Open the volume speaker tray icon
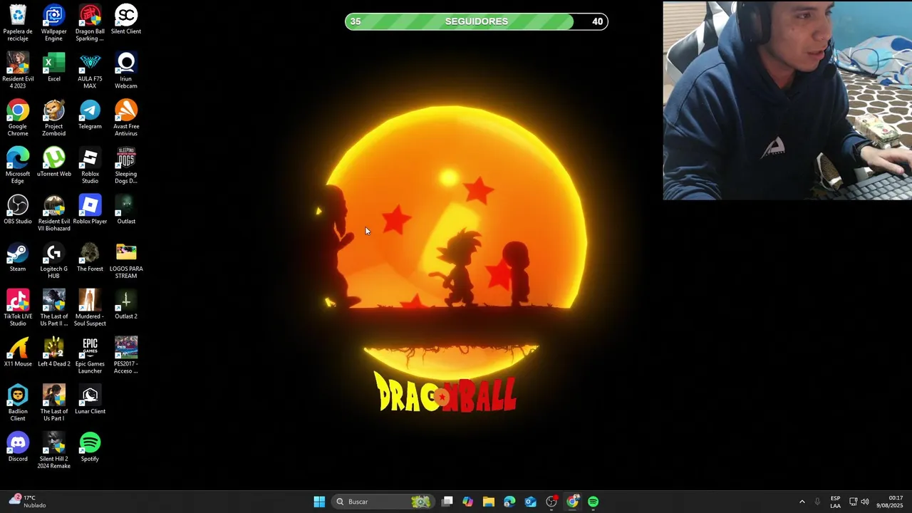Viewport: 912px width, 513px height. click(x=865, y=502)
